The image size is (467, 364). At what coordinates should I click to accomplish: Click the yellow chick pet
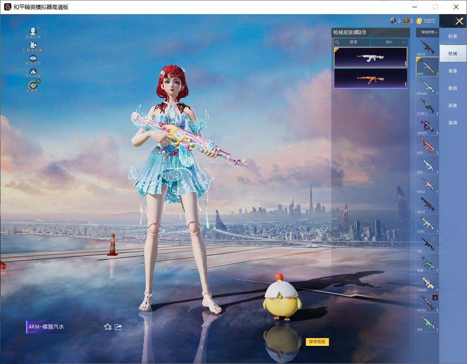(x=282, y=298)
